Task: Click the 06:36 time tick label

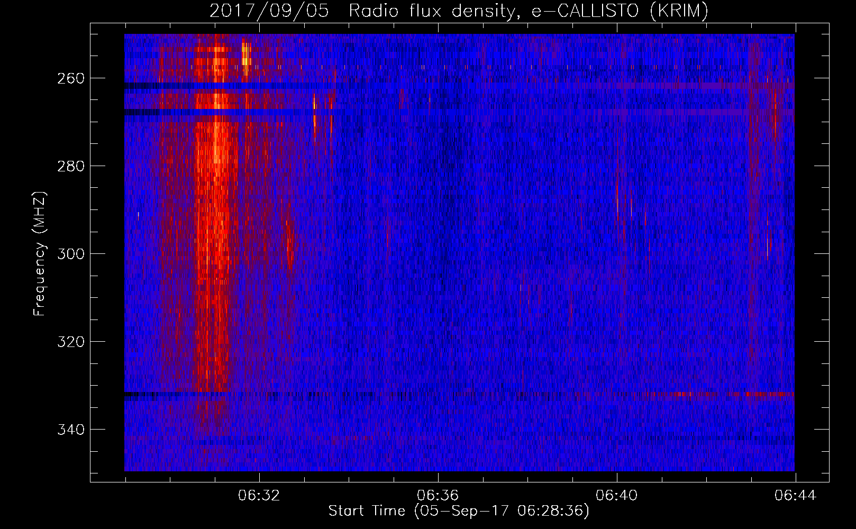Action: point(438,496)
